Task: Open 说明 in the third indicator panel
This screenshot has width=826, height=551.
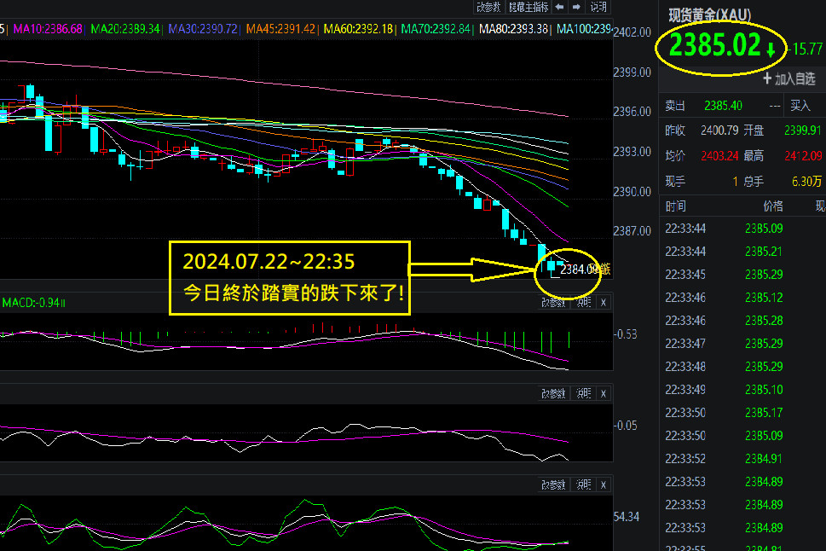Action: 583,484
